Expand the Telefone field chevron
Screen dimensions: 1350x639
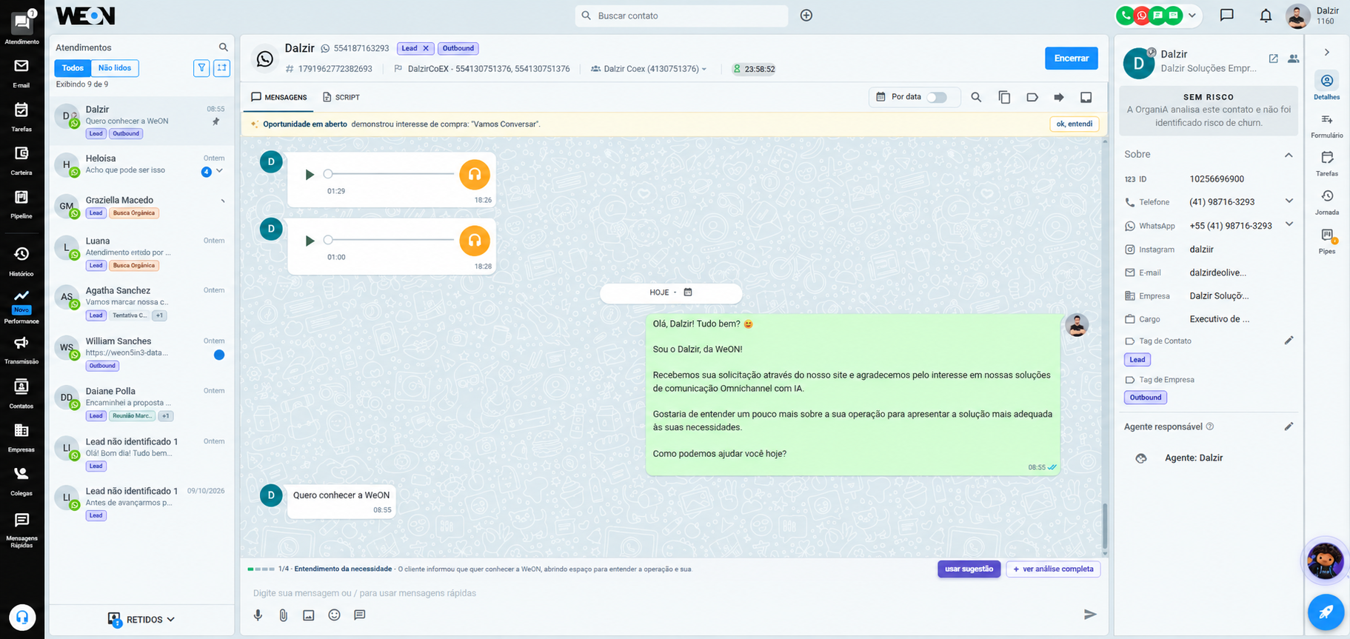click(1289, 201)
